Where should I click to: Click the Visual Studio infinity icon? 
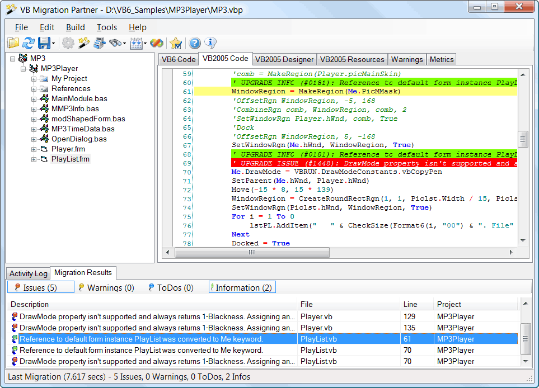[x=157, y=43]
